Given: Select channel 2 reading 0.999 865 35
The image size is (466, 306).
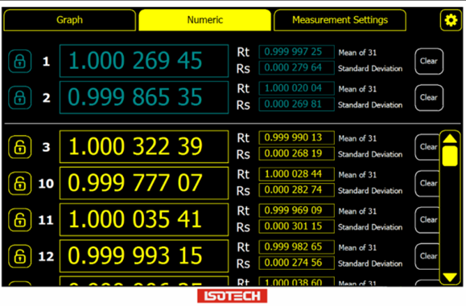Looking at the screenshot, I should tap(144, 97).
